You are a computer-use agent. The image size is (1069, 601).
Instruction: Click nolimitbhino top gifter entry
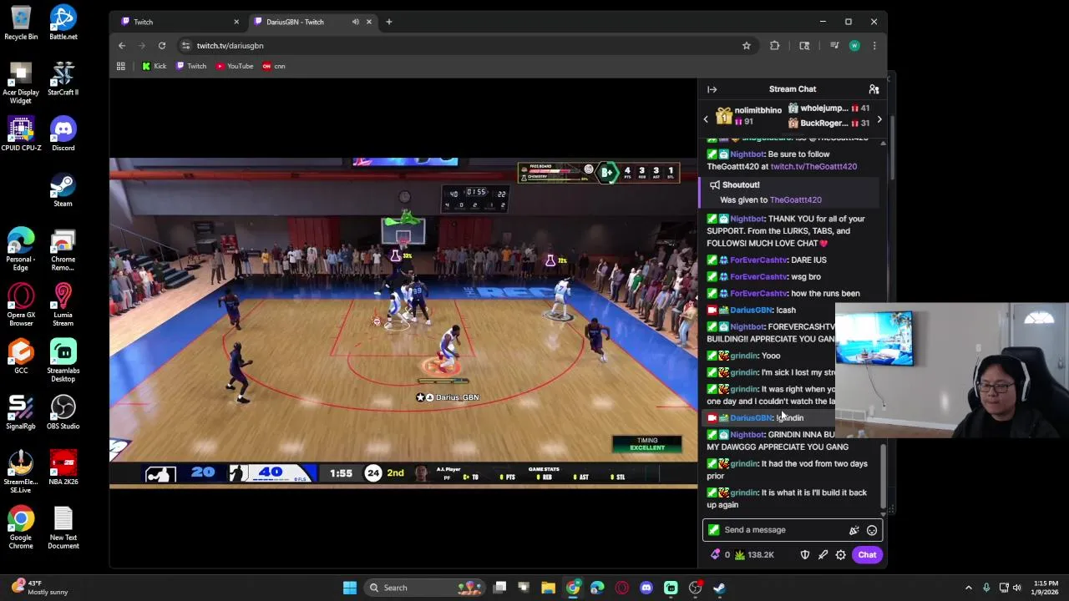tap(748, 116)
